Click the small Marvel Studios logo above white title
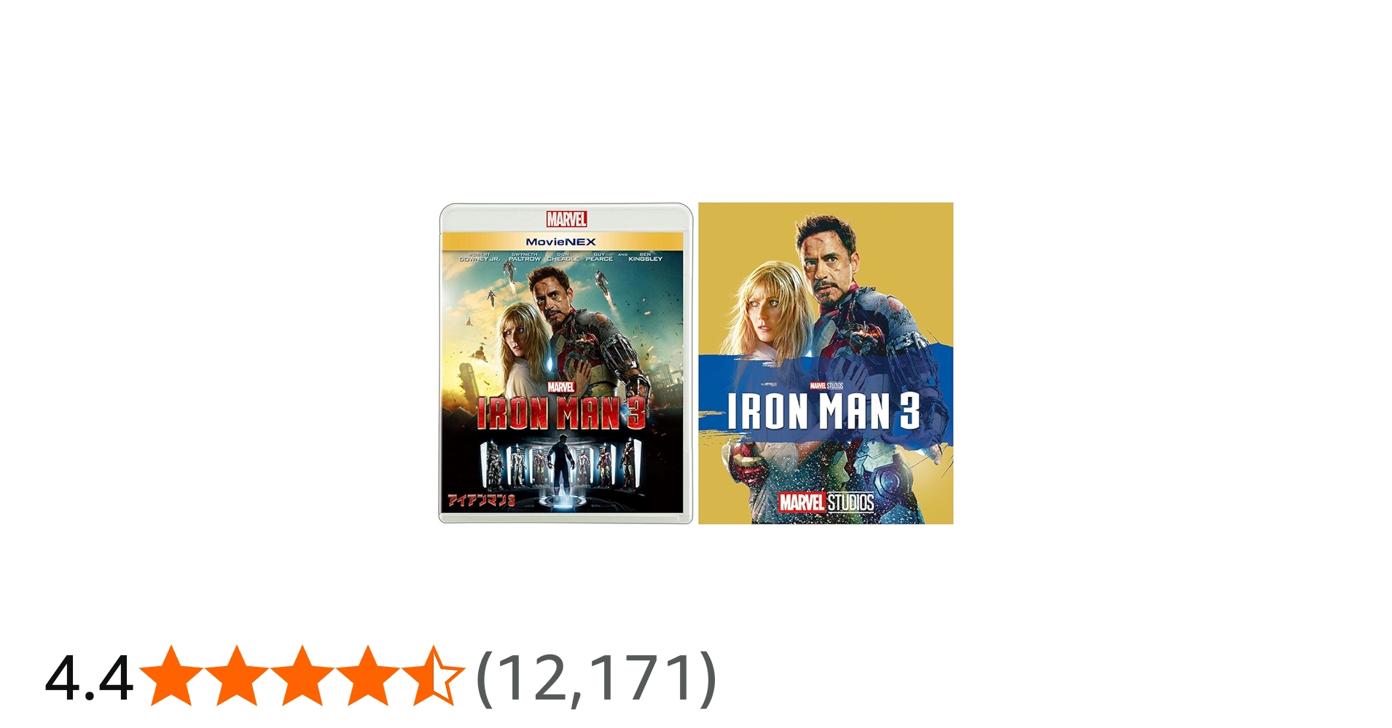Viewport: 1392px width, 728px height. click(x=826, y=386)
